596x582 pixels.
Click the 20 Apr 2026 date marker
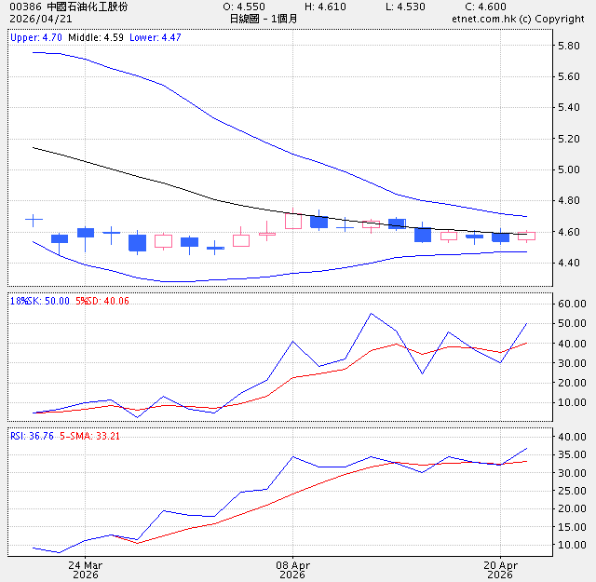[x=500, y=570]
